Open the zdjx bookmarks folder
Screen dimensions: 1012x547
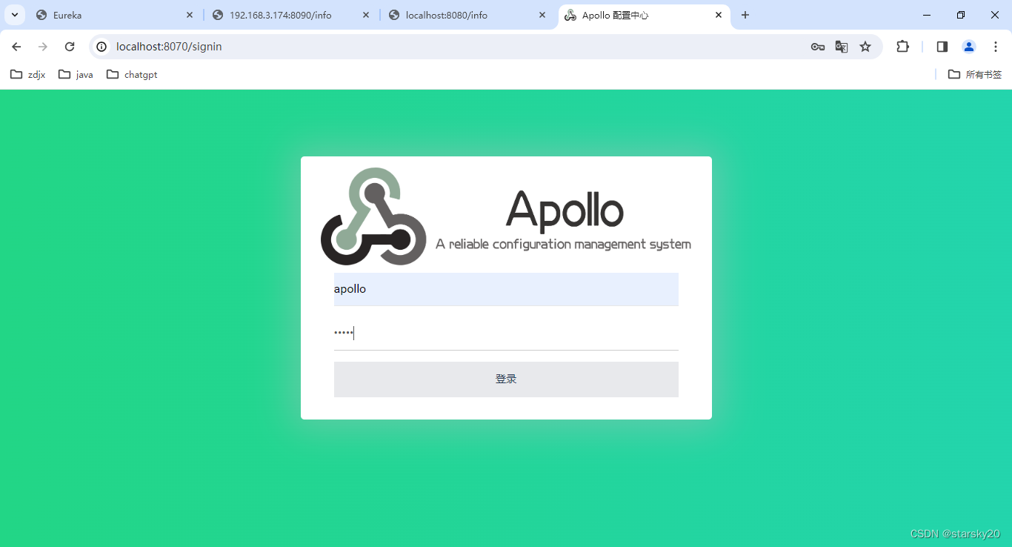pos(28,74)
